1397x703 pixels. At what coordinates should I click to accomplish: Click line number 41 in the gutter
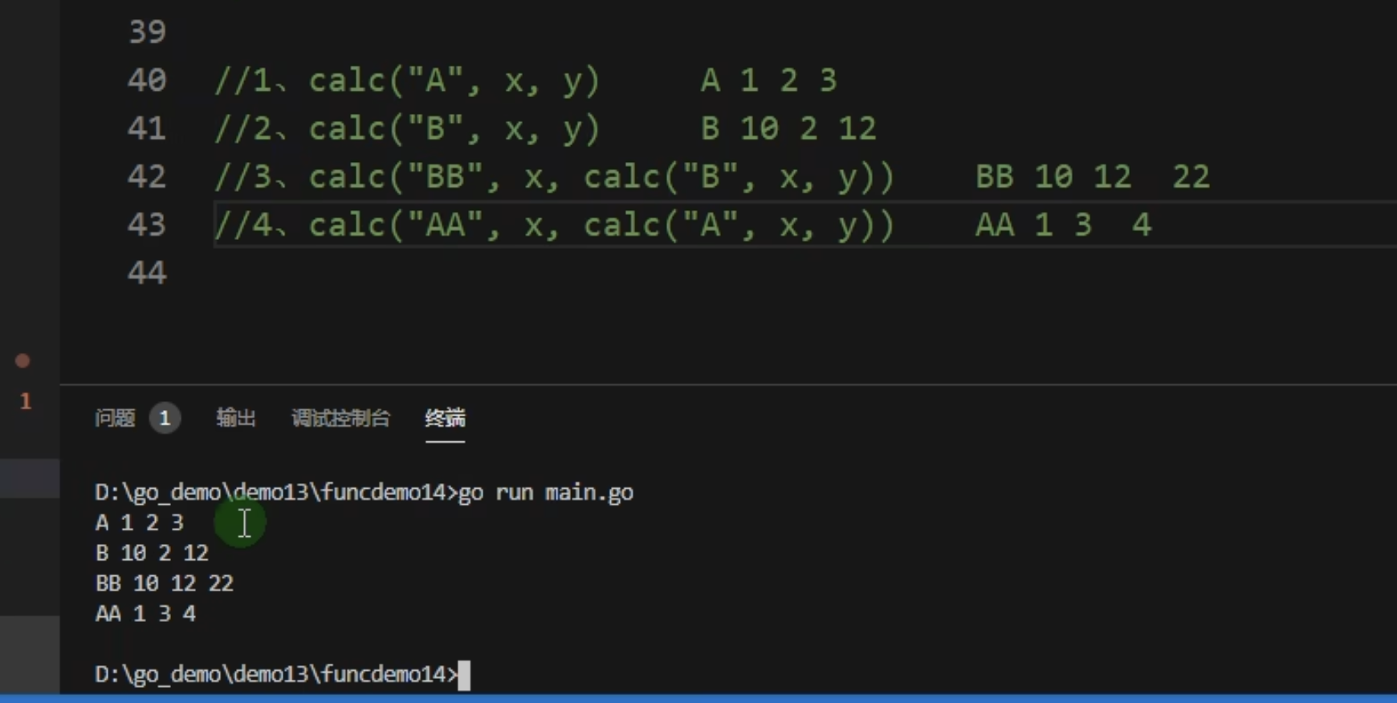tap(147, 128)
